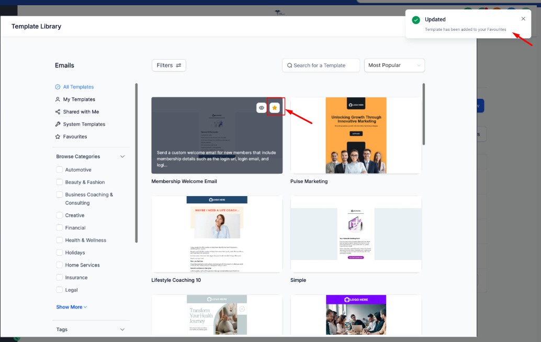Click the green checkmark icon in Updated toast
The height and width of the screenshot is (342, 541).
pyautogui.click(x=416, y=20)
